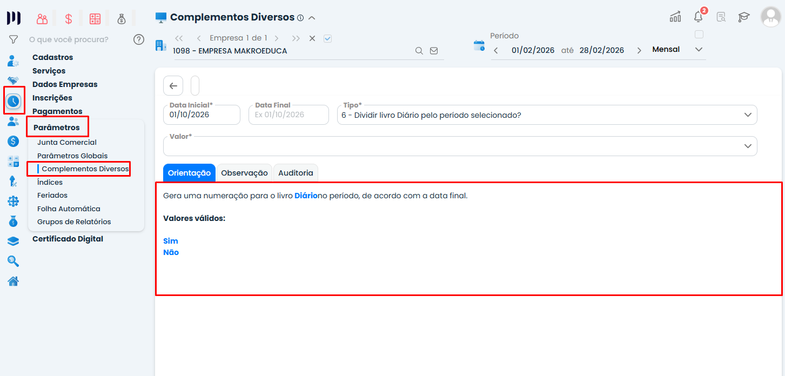
Task: Click the filter funnel icon
Action: tap(14, 39)
